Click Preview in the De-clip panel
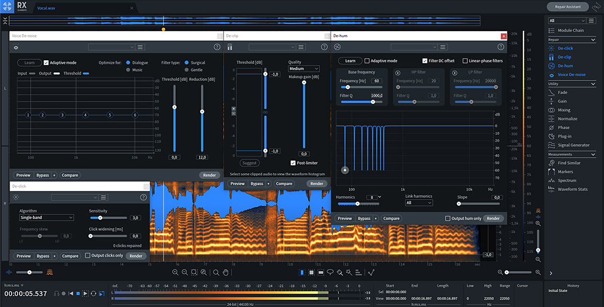This screenshot has height=307, width=604. (237, 184)
